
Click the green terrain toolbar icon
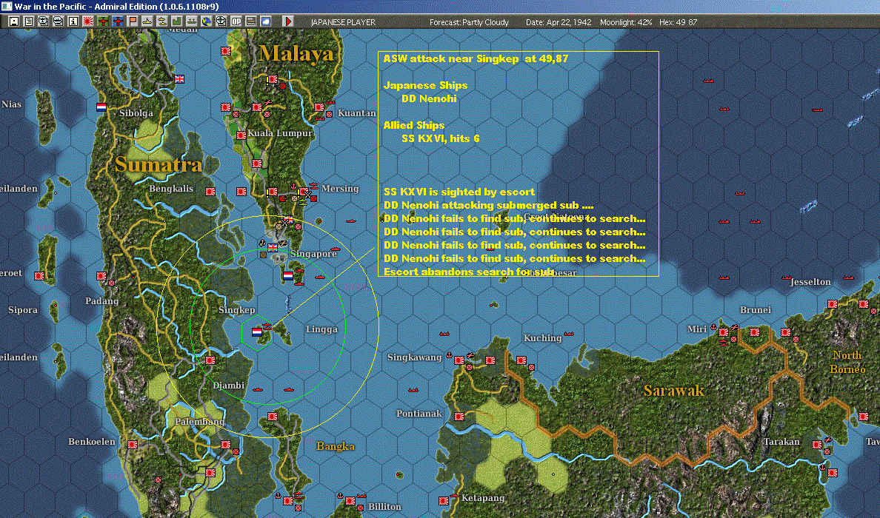pos(176,21)
